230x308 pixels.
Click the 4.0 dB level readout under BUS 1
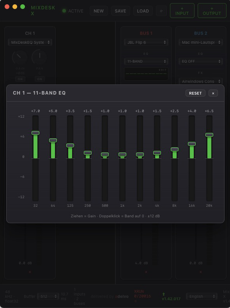(x=142, y=263)
